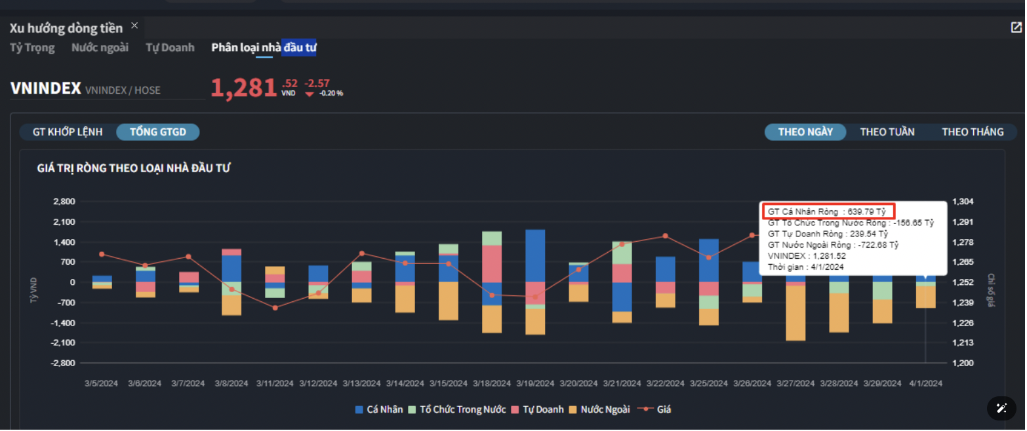The height and width of the screenshot is (431, 1027).
Task: Click the magic wand floating icon
Action: 1001,408
